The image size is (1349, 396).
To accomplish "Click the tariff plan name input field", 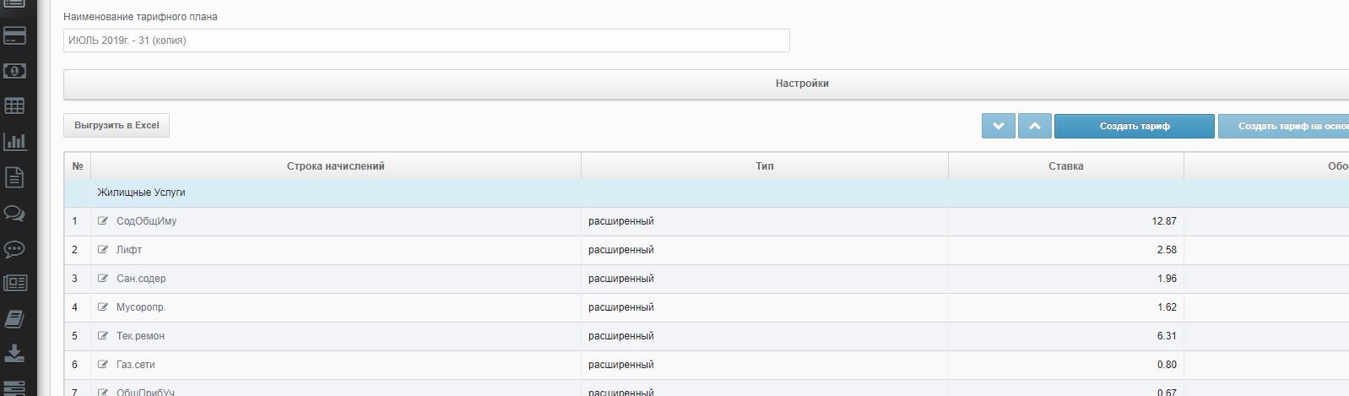I will pos(426,41).
